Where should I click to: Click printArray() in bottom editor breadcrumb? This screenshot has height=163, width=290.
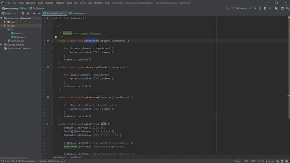click(x=76, y=157)
